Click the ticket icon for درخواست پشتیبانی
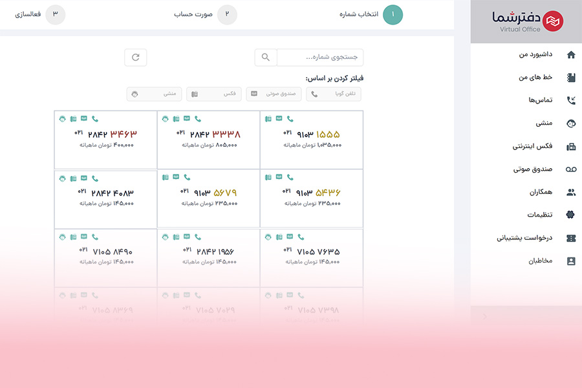This screenshot has height=388, width=582. (x=570, y=238)
